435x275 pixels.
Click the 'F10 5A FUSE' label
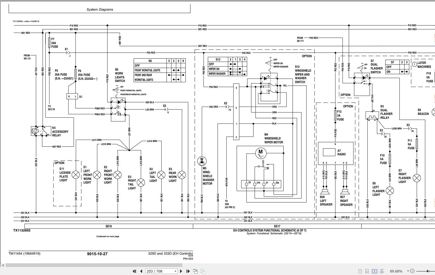point(383,159)
